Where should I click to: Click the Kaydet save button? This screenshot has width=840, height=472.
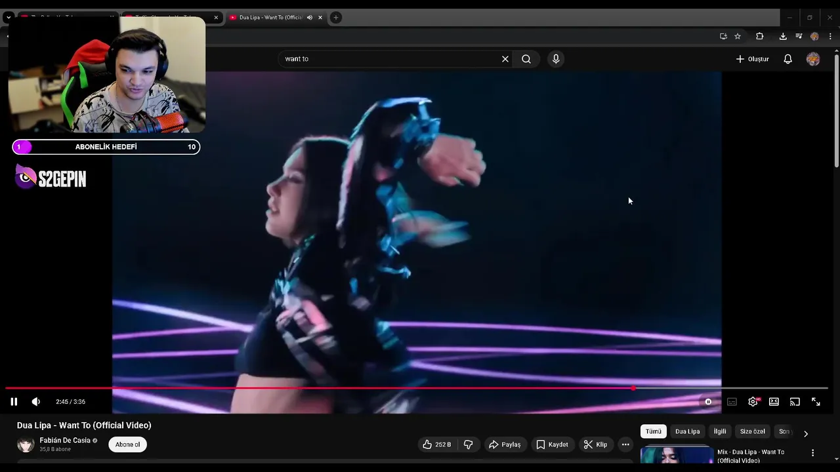point(552,444)
